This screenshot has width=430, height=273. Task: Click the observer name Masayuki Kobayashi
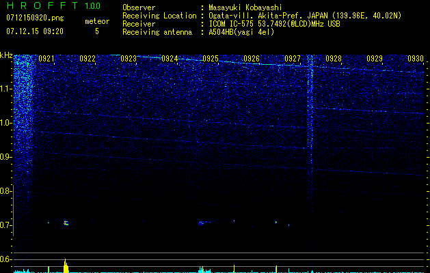[x=245, y=8]
